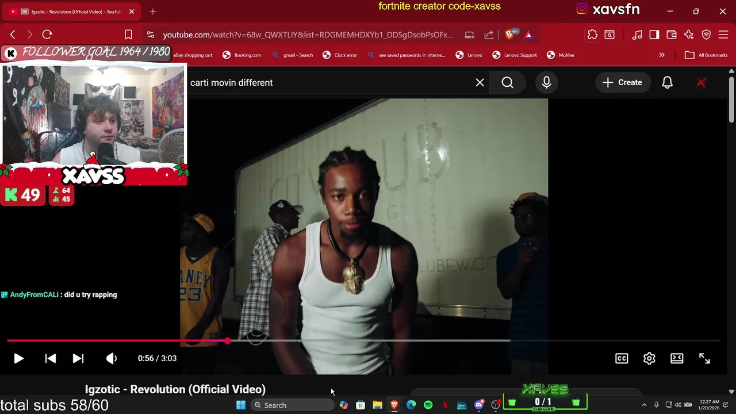The width and height of the screenshot is (736, 414).
Task: Open the Windows Start menu
Action: pos(241,405)
